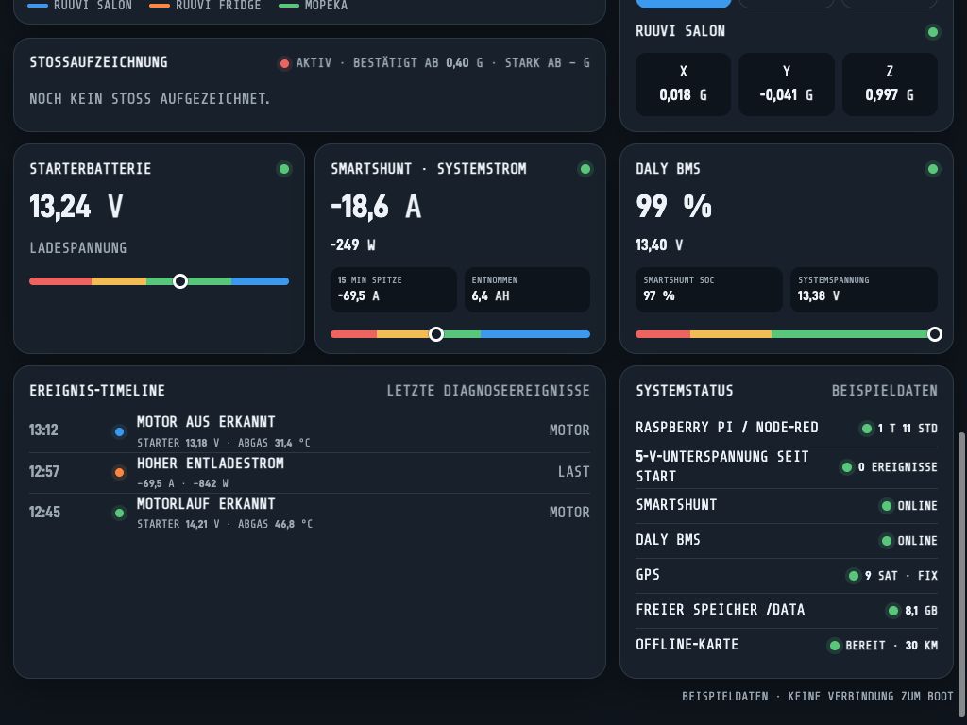Click the Beispieldaten label in Systemstatus header

[884, 391]
